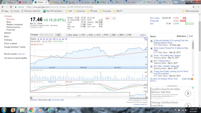Open the first ad's arrow button
The height and width of the screenshot is (113, 201).
coord(188,93)
